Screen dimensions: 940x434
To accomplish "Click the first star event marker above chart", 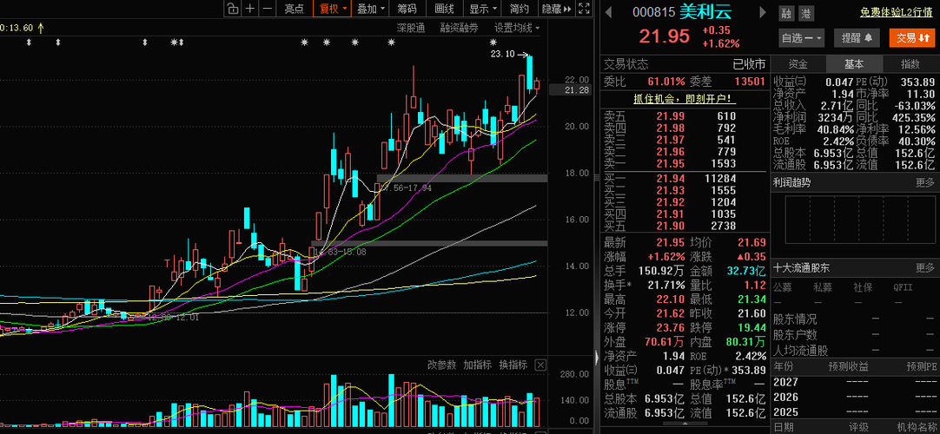I will click(174, 43).
